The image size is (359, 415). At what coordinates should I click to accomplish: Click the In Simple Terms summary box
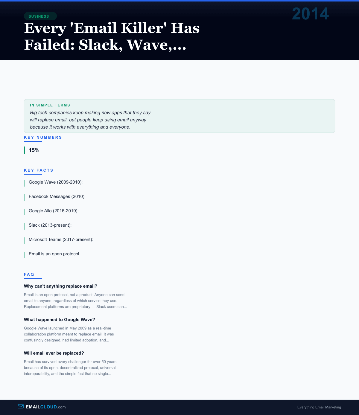(179, 116)
